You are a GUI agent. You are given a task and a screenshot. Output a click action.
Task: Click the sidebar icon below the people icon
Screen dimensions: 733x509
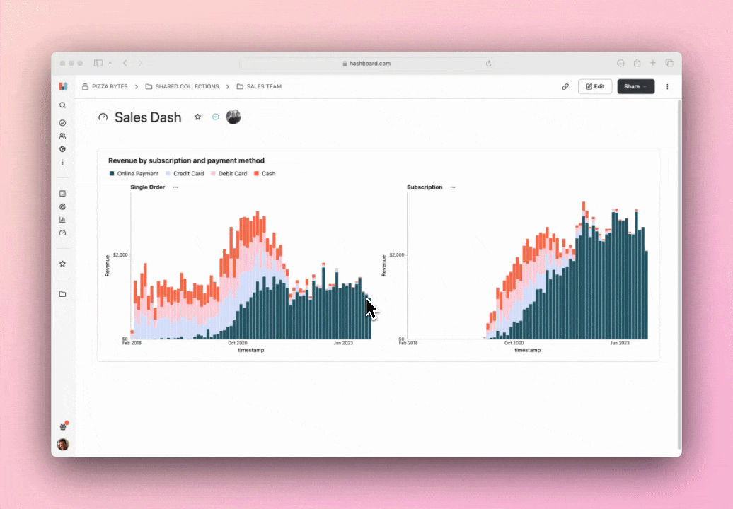tap(63, 149)
